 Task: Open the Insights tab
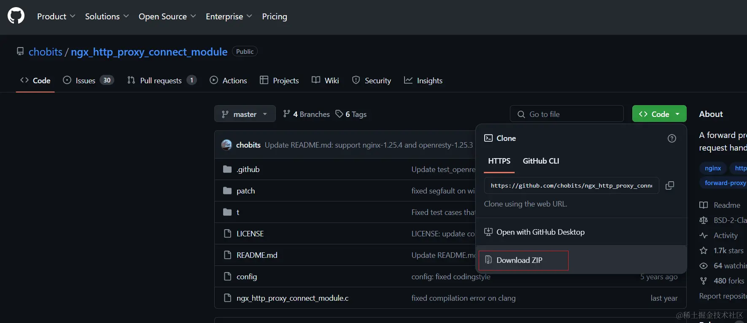pos(423,80)
